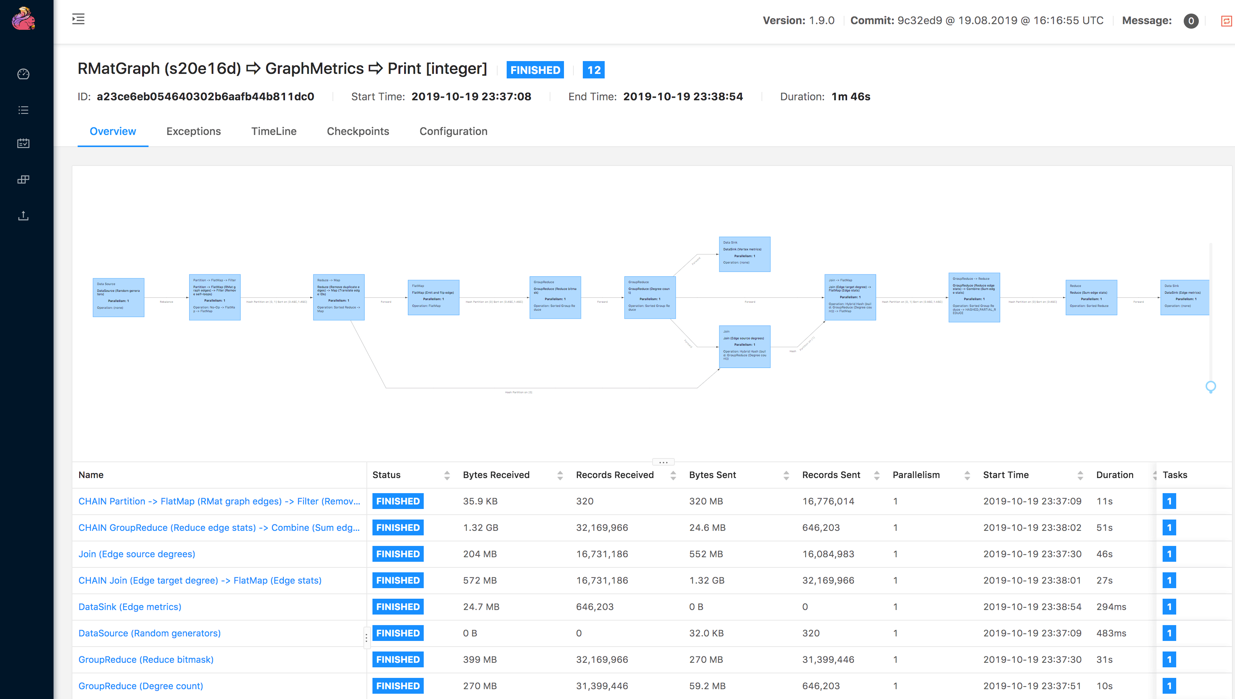The image size is (1235, 699).
Task: Select the GroupReduce (Reduce bitmask) graph node
Action: click(x=555, y=297)
